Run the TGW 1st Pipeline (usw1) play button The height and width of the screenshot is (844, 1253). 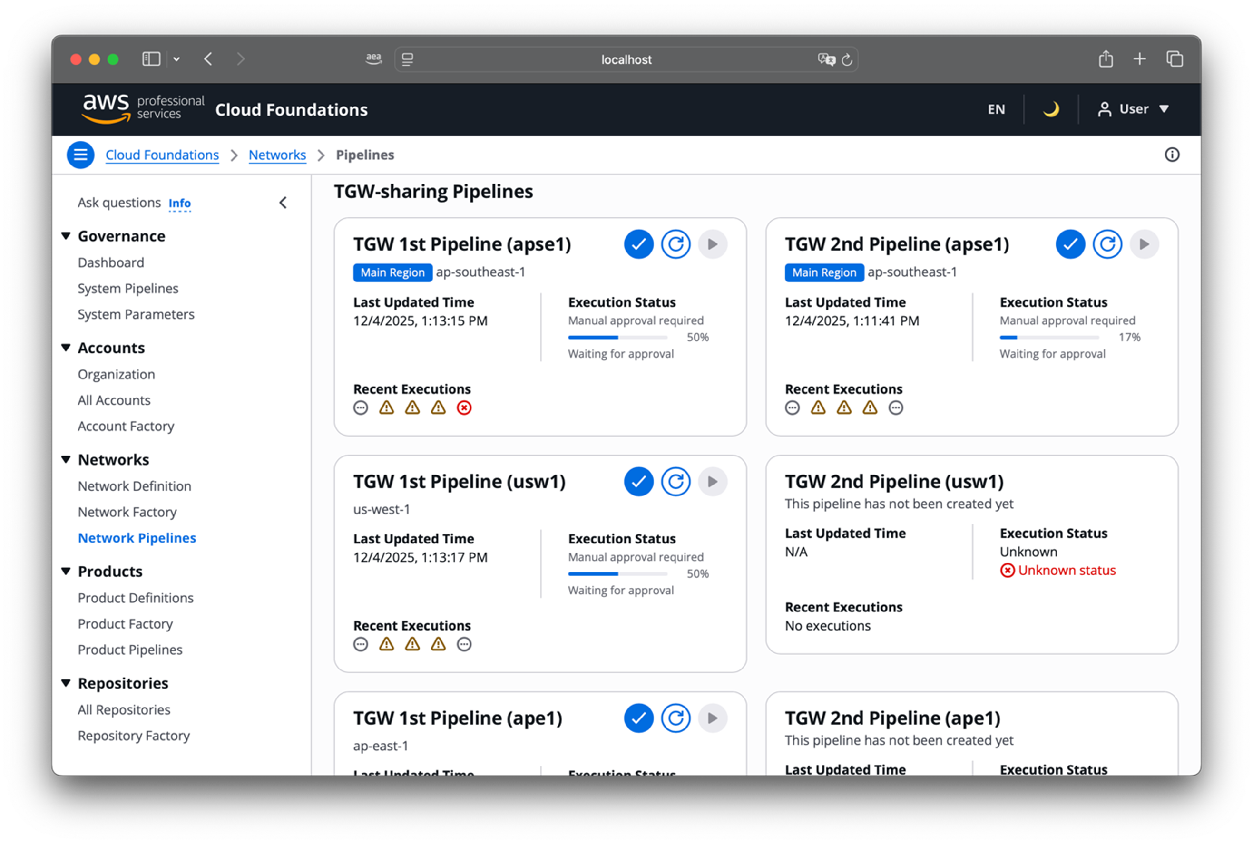tap(713, 481)
